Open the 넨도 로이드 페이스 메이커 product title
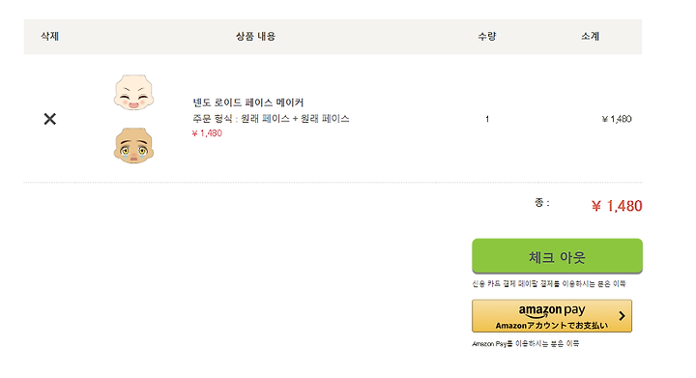 coord(248,102)
